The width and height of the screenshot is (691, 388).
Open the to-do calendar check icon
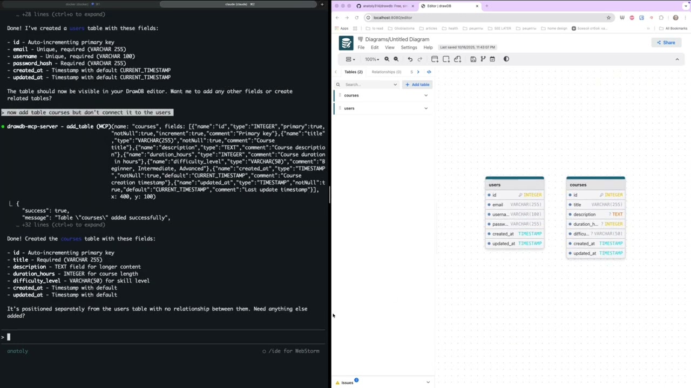click(x=492, y=59)
